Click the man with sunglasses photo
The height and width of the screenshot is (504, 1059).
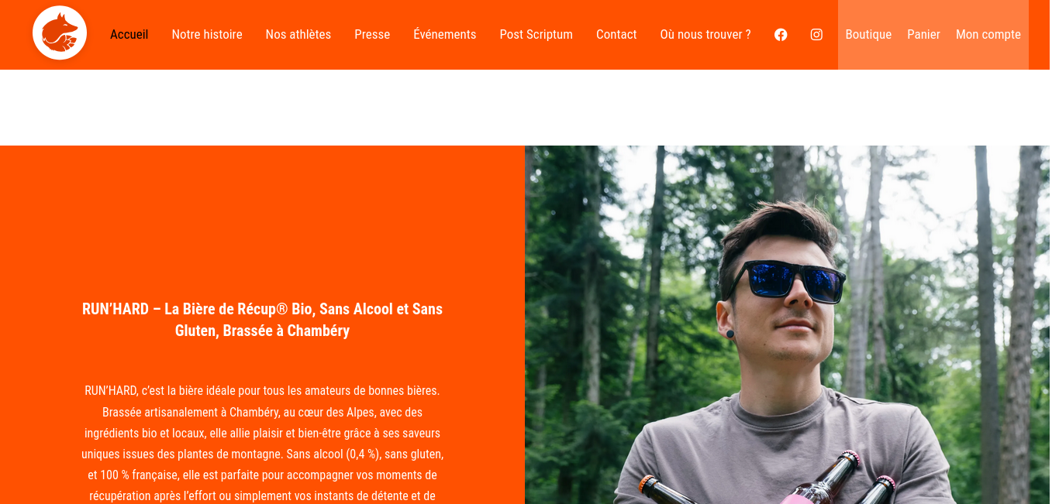[x=787, y=325]
